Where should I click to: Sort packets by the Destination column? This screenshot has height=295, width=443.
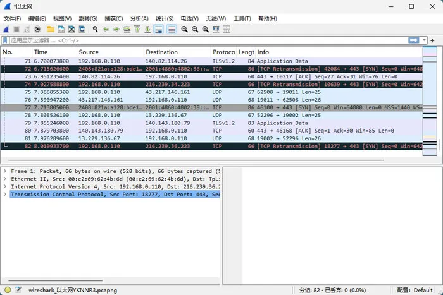coord(177,52)
